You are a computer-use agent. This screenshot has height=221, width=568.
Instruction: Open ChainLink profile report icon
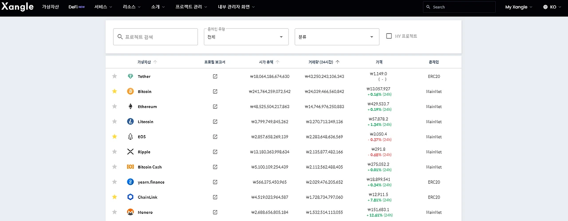(x=215, y=197)
